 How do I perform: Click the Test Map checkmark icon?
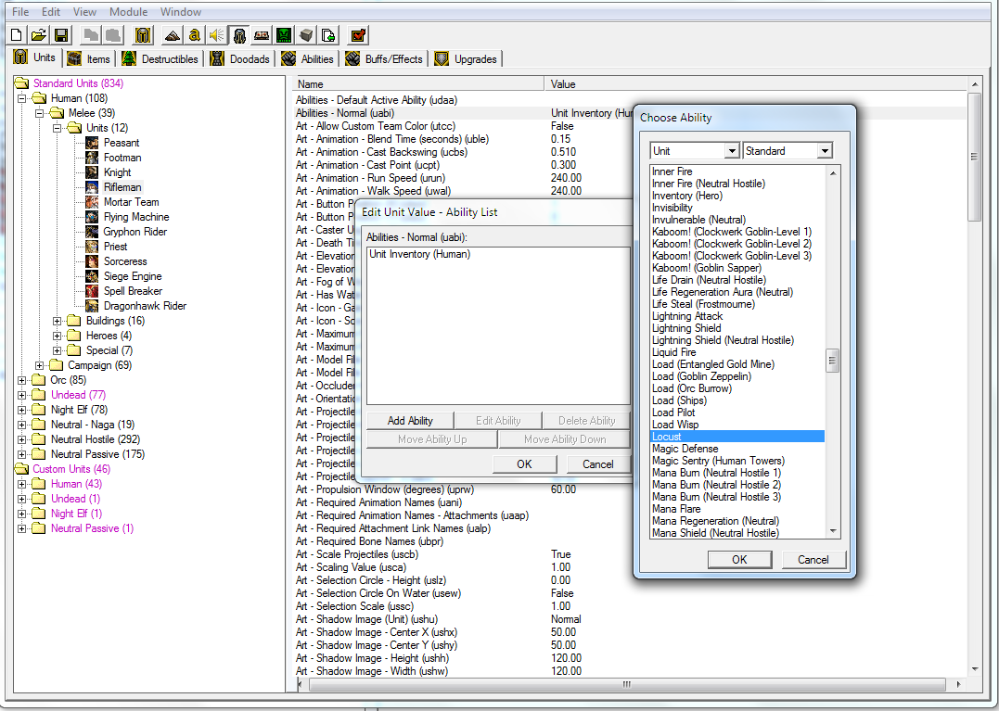tap(359, 35)
